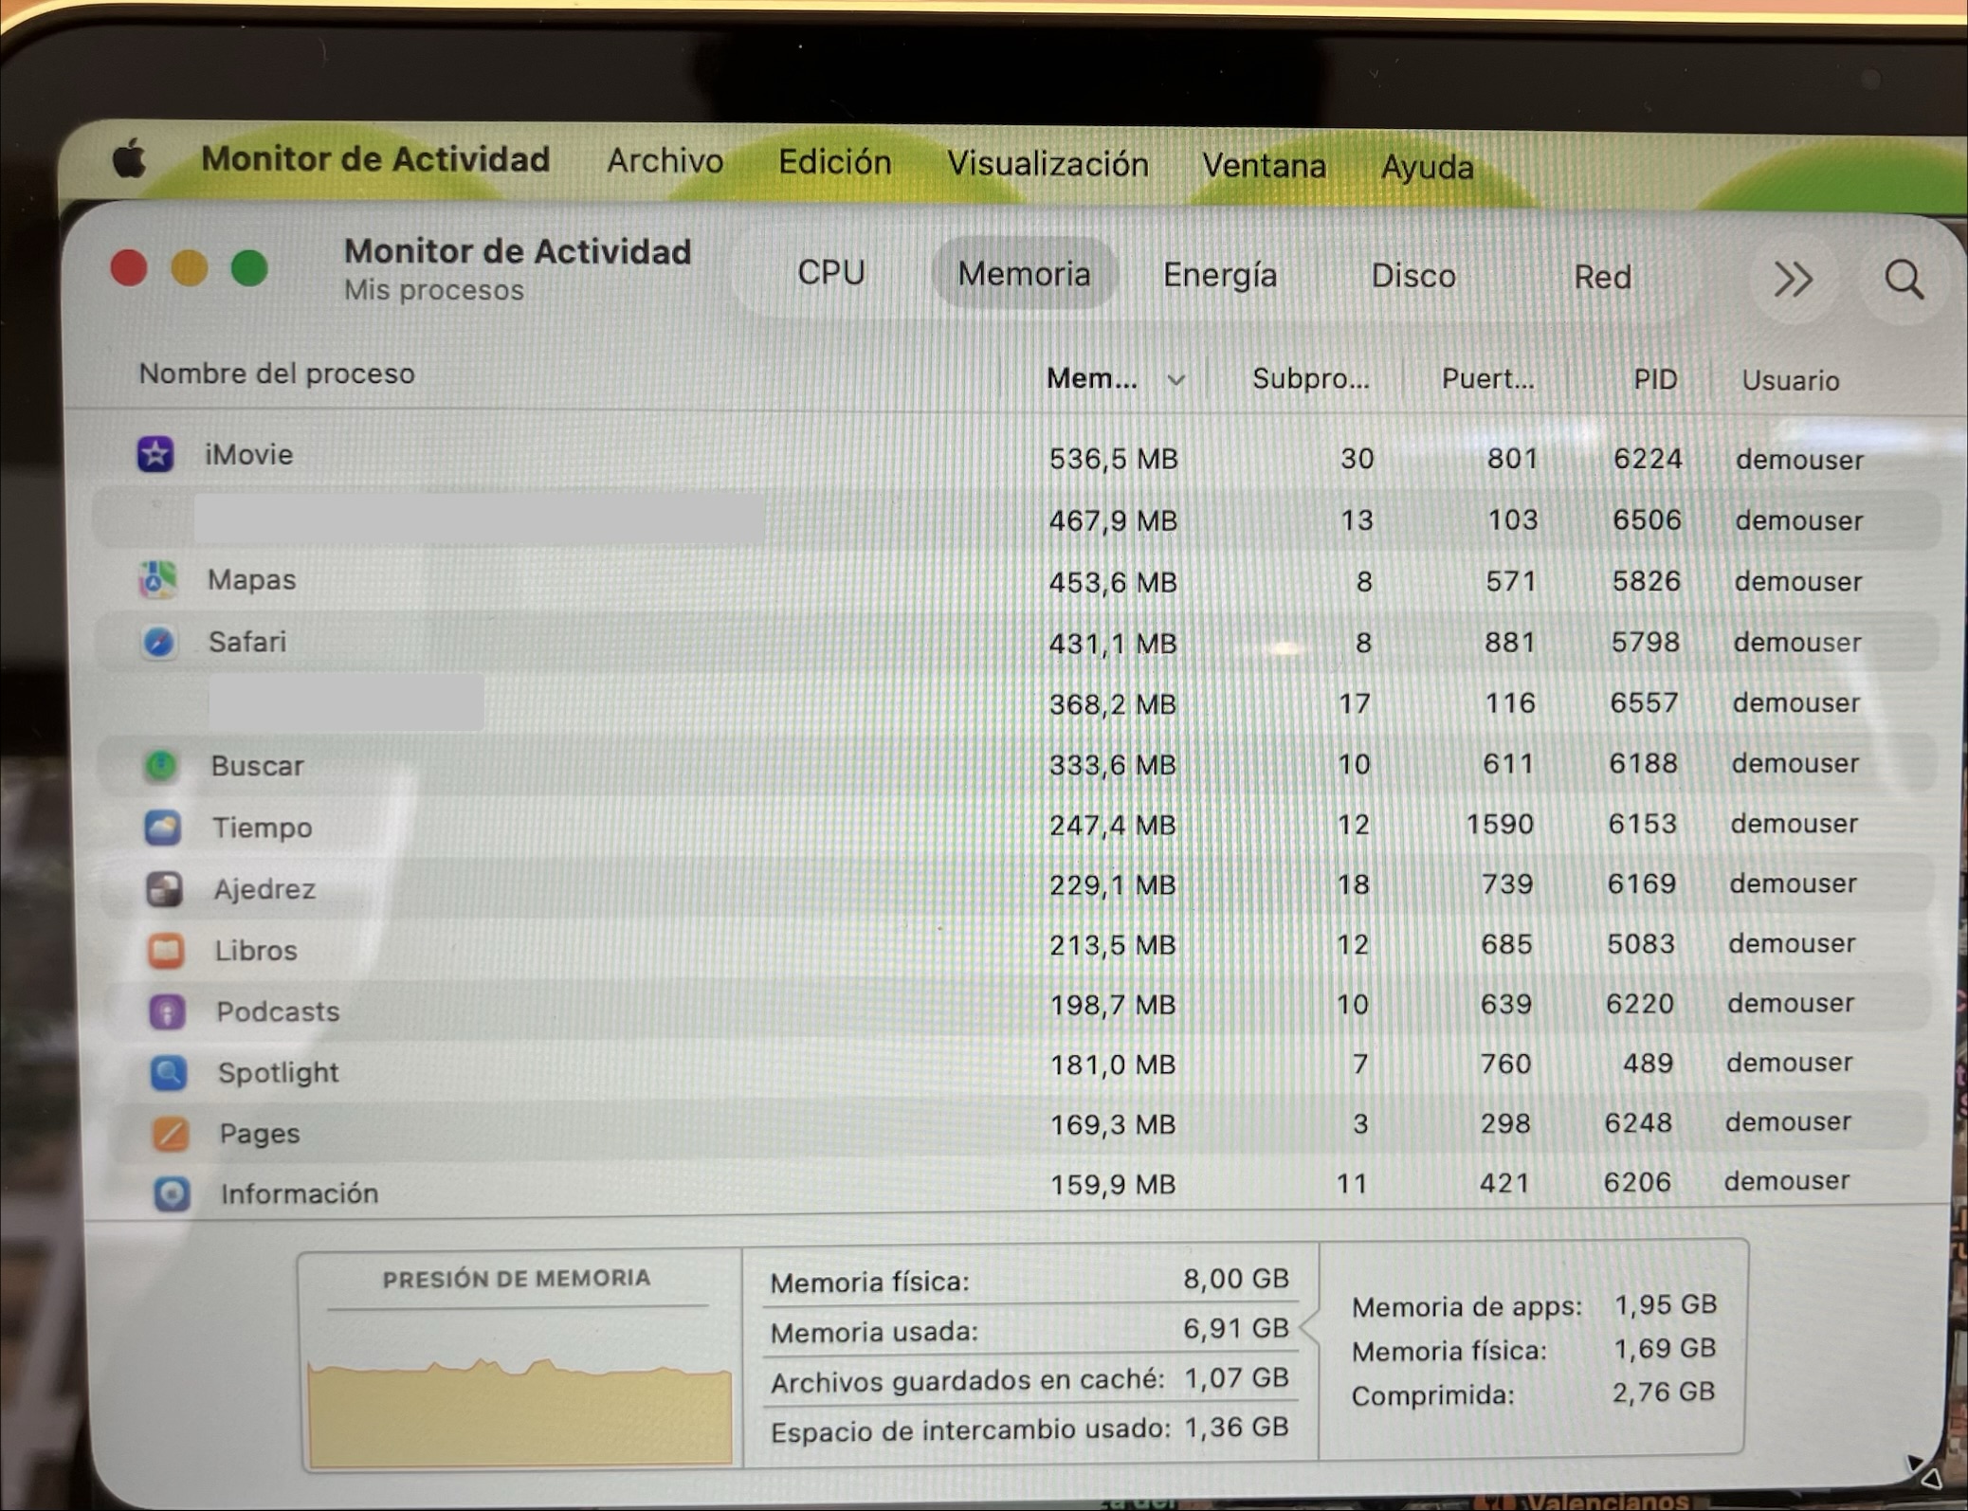Switch to the Red tab
The width and height of the screenshot is (1968, 1511).
pos(1602,278)
